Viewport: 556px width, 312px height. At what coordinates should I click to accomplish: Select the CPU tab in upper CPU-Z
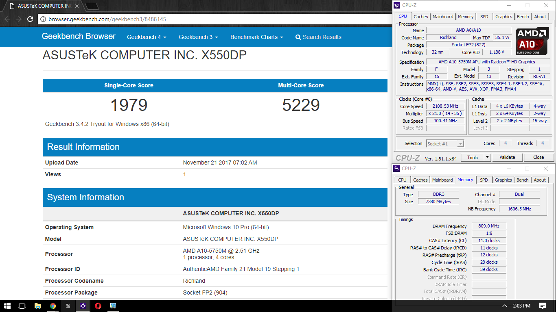click(x=403, y=16)
